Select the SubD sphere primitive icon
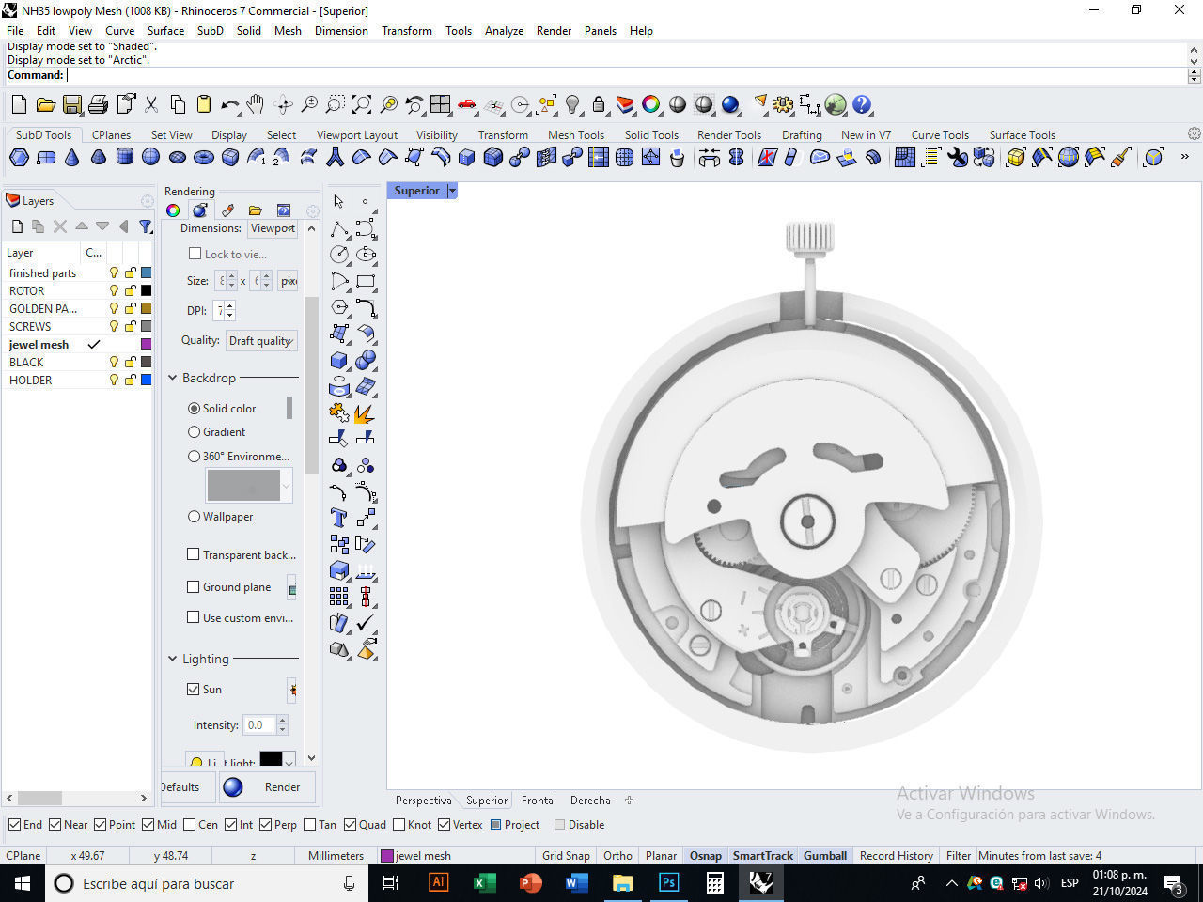The width and height of the screenshot is (1203, 902). [150, 157]
